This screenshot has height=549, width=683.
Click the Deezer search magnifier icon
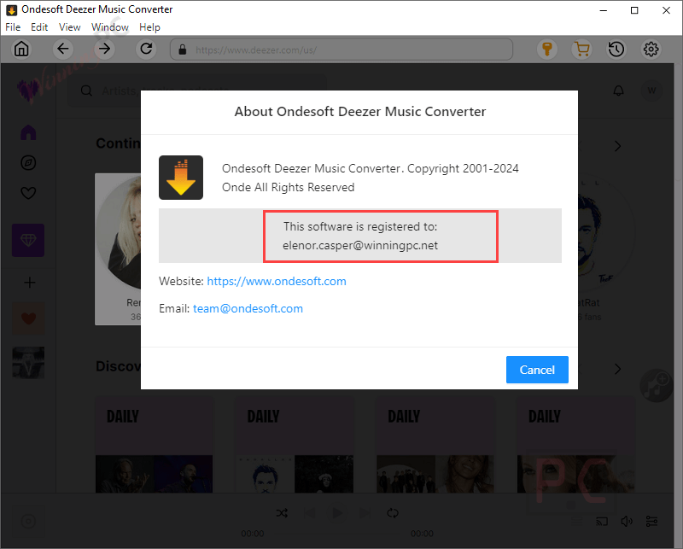(x=87, y=91)
